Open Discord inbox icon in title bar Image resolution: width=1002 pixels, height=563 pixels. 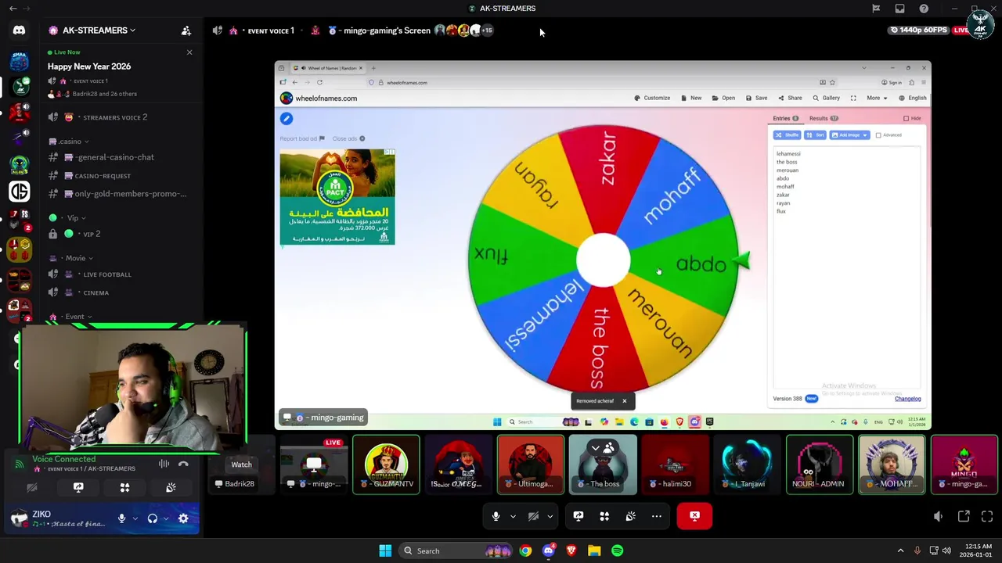click(899, 9)
